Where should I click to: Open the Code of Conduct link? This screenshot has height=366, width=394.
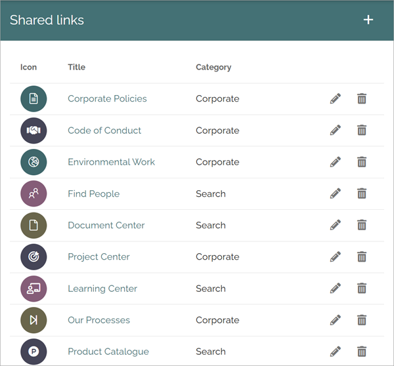click(104, 131)
